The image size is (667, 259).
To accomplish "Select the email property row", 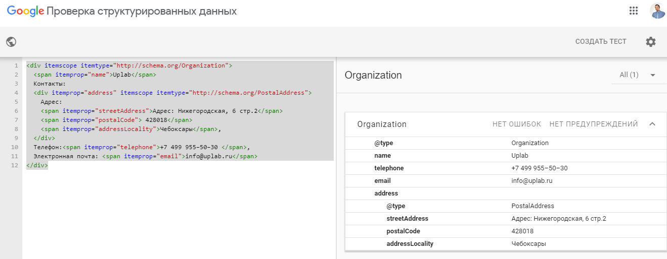I will [x=506, y=181].
